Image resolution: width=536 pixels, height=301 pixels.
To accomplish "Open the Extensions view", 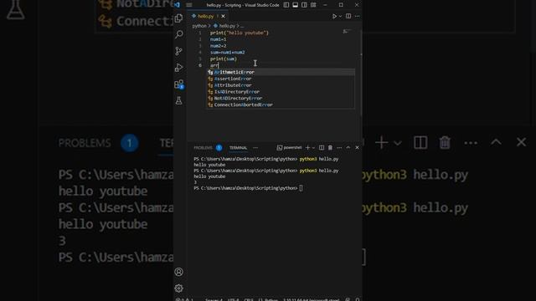I will point(178,84).
